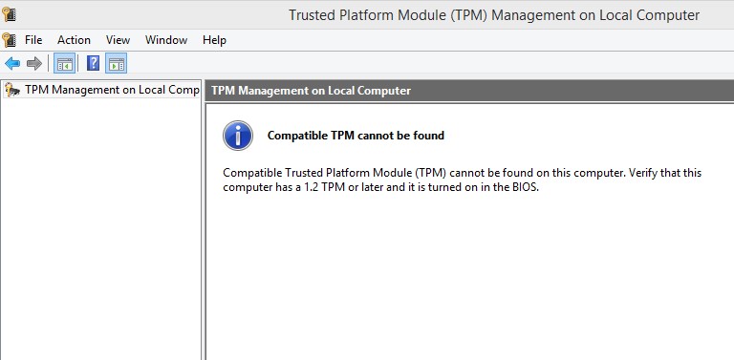This screenshot has height=360, width=734.
Task: Click the Back arrow in toolbar
Action: pyautogui.click(x=12, y=64)
